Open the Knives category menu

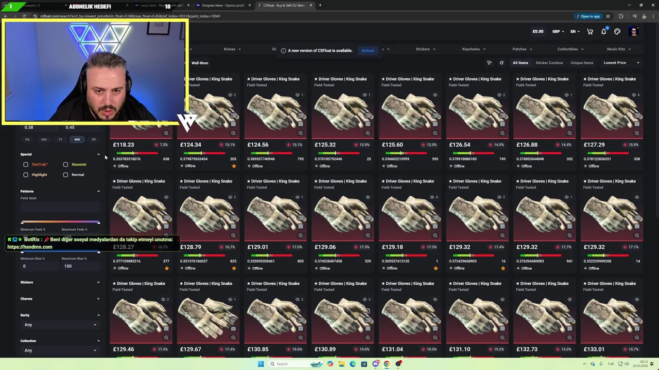[x=232, y=49]
